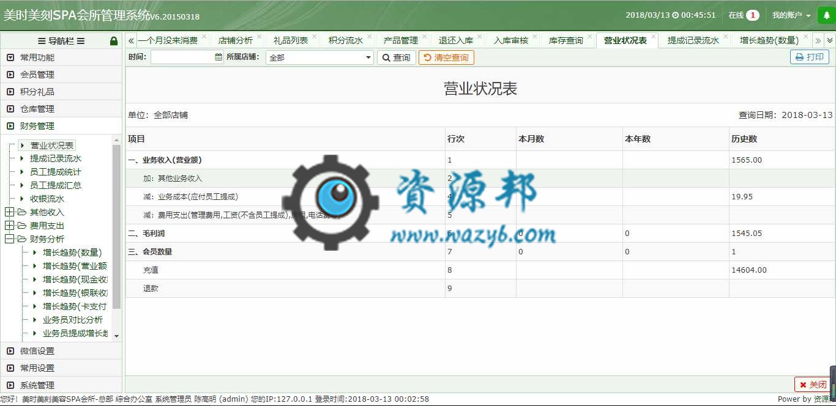Viewport: 836px width, 406px height.
Task: Open the 所属店铺 store dropdown
Action: tap(319, 57)
